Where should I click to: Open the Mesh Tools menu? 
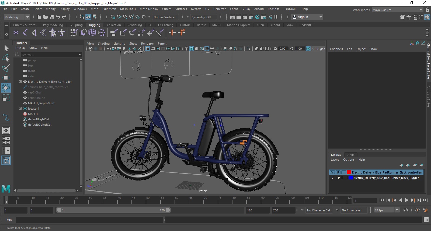[128, 9]
